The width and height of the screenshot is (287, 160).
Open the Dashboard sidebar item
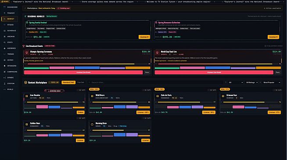10,7
